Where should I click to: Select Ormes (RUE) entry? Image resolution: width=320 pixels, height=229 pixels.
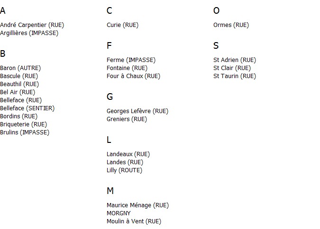tap(231, 25)
